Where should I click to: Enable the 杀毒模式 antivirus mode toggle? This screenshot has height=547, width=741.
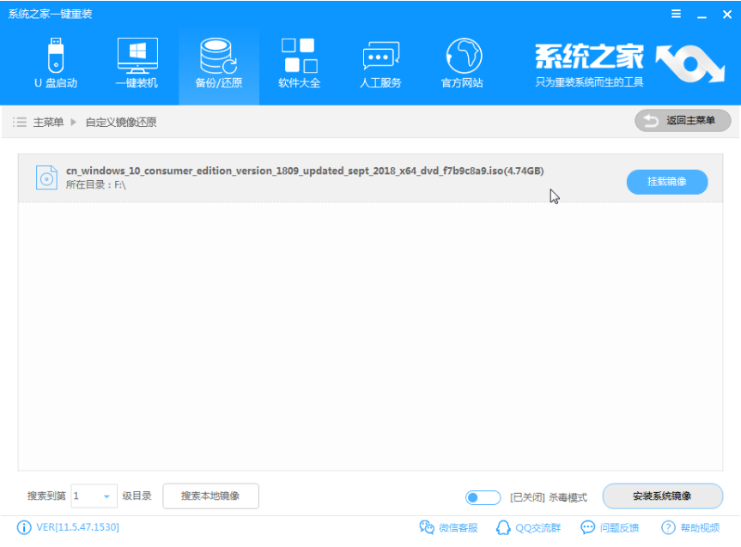tap(482, 497)
